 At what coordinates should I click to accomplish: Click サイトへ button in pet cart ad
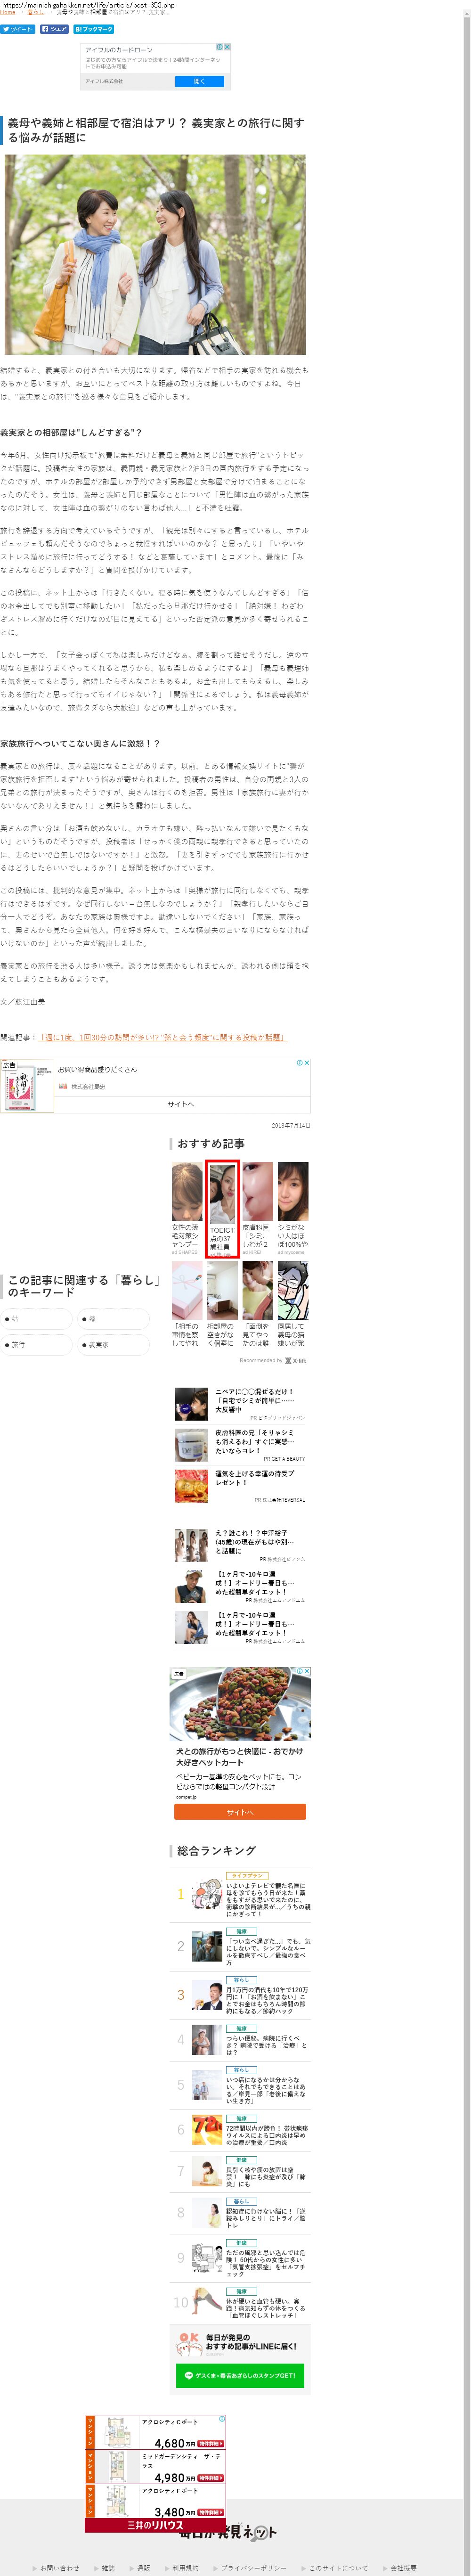(240, 1812)
